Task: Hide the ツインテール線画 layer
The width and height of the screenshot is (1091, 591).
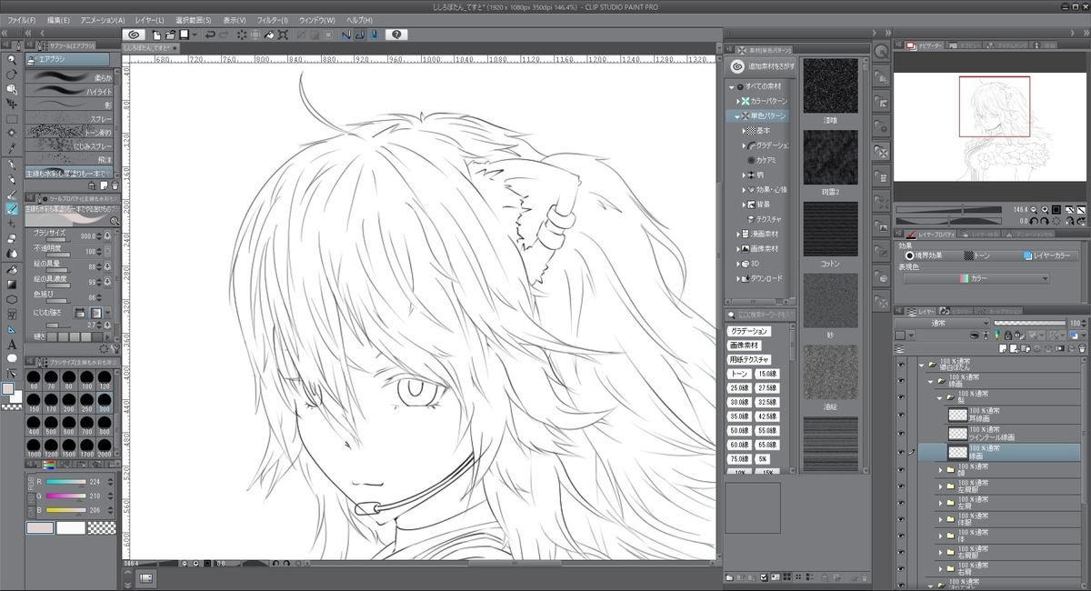Action: click(x=901, y=433)
